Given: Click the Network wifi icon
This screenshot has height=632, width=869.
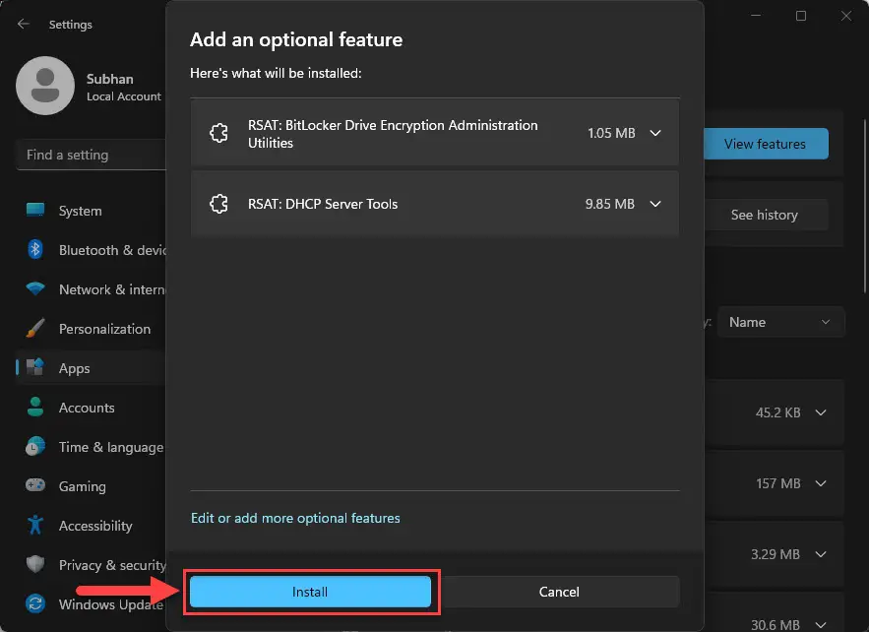Looking at the screenshot, I should tap(35, 288).
